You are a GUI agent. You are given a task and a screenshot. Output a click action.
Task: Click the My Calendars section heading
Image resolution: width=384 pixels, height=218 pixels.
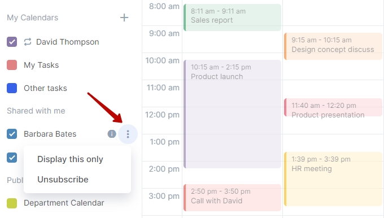[33, 18]
